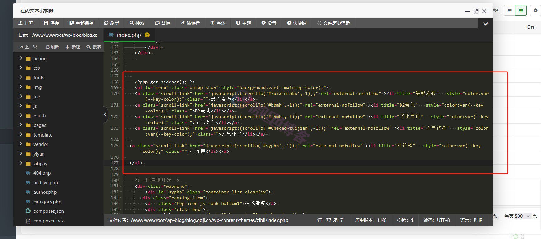Click the composer.lock file icon
This screenshot has width=541, height=239.
tap(28, 221)
